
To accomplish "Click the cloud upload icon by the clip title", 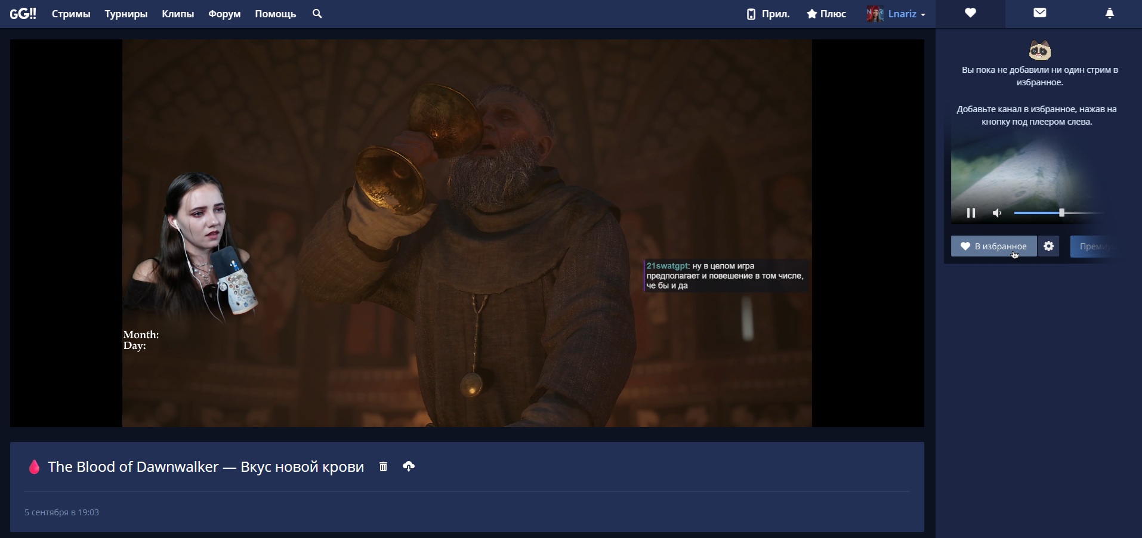I will pyautogui.click(x=409, y=466).
